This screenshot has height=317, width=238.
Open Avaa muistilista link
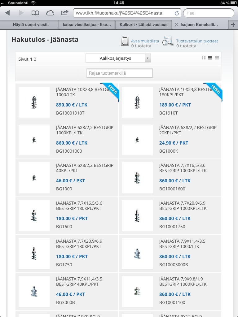(145, 41)
